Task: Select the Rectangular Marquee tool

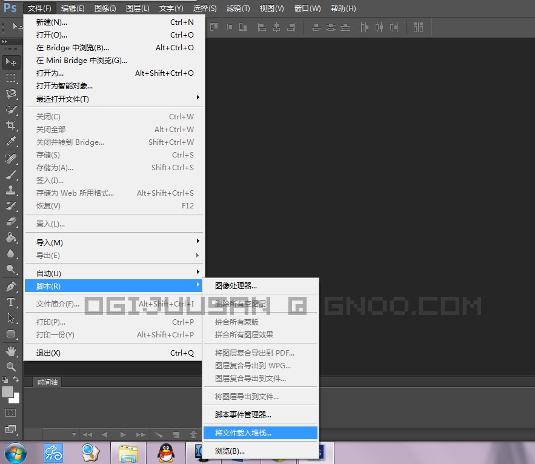Action: point(11,78)
